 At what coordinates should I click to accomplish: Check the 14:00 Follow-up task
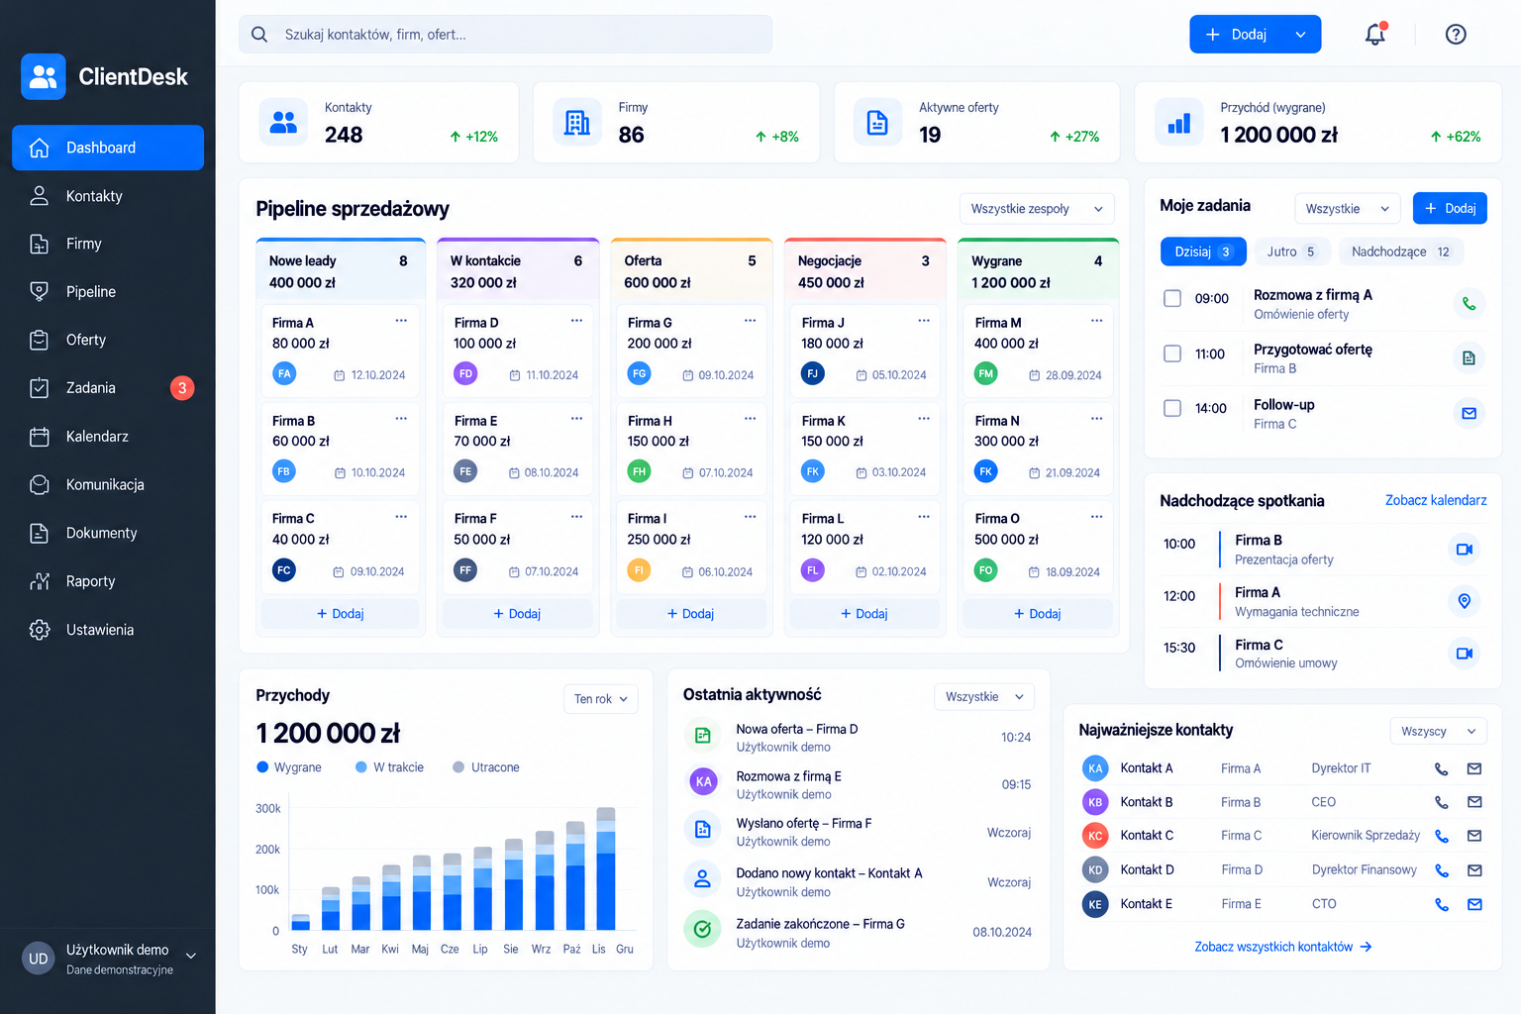(1172, 408)
